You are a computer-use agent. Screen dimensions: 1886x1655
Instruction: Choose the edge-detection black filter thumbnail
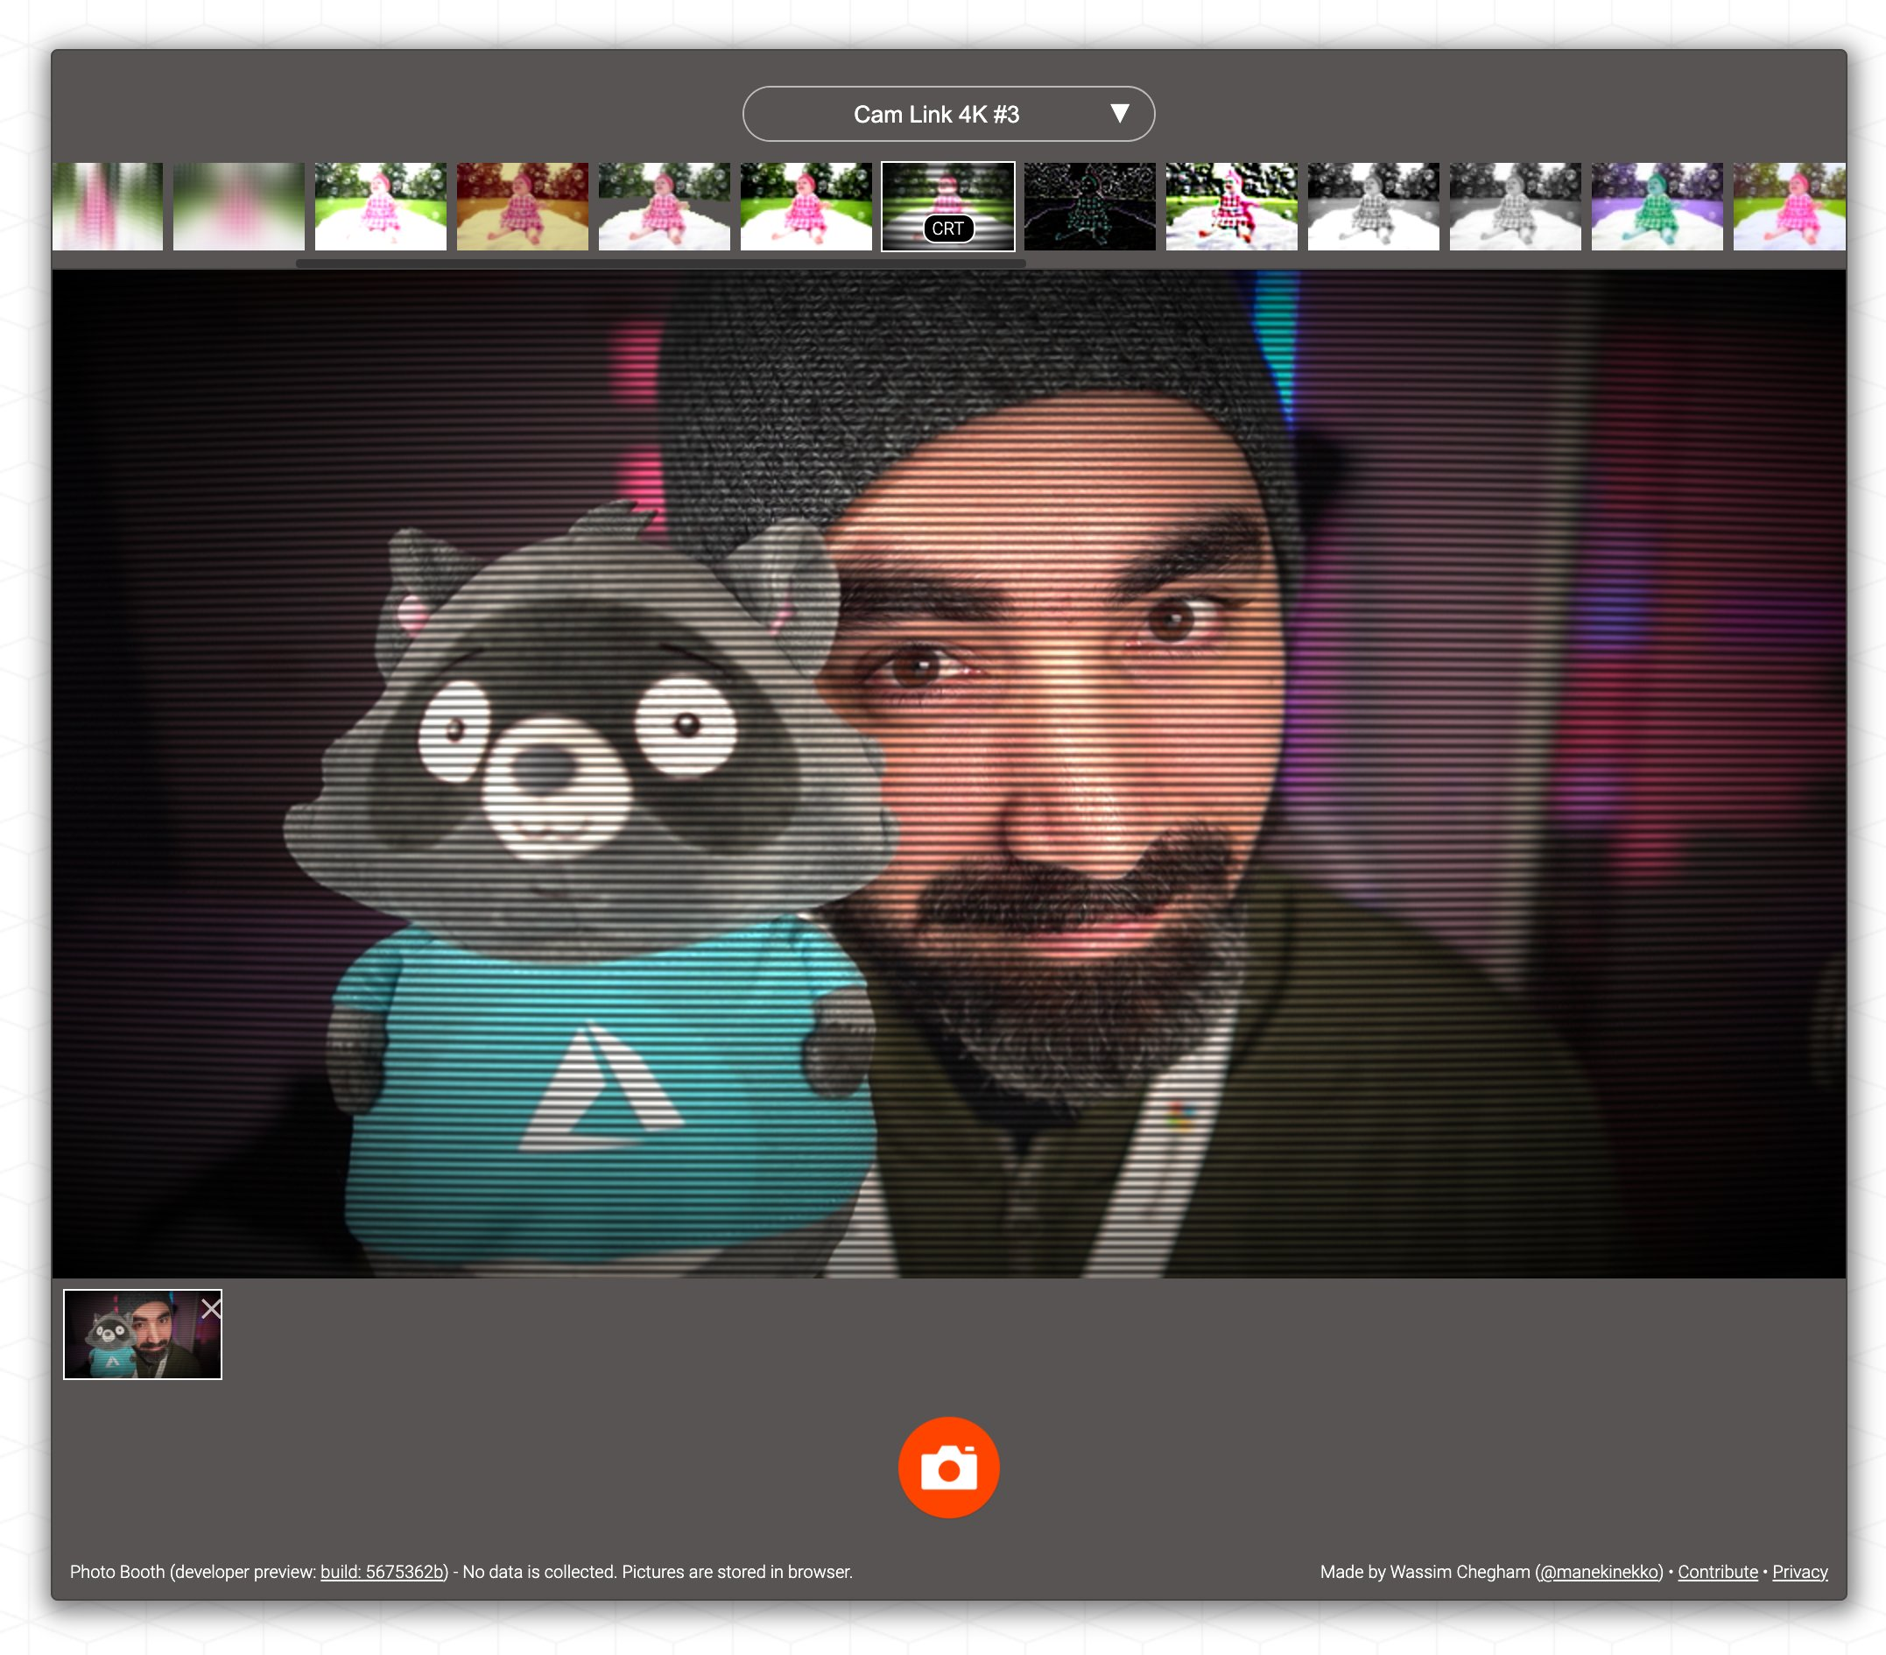(x=1089, y=207)
